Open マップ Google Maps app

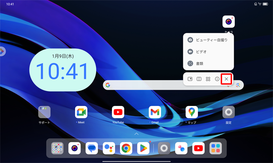[192, 112]
